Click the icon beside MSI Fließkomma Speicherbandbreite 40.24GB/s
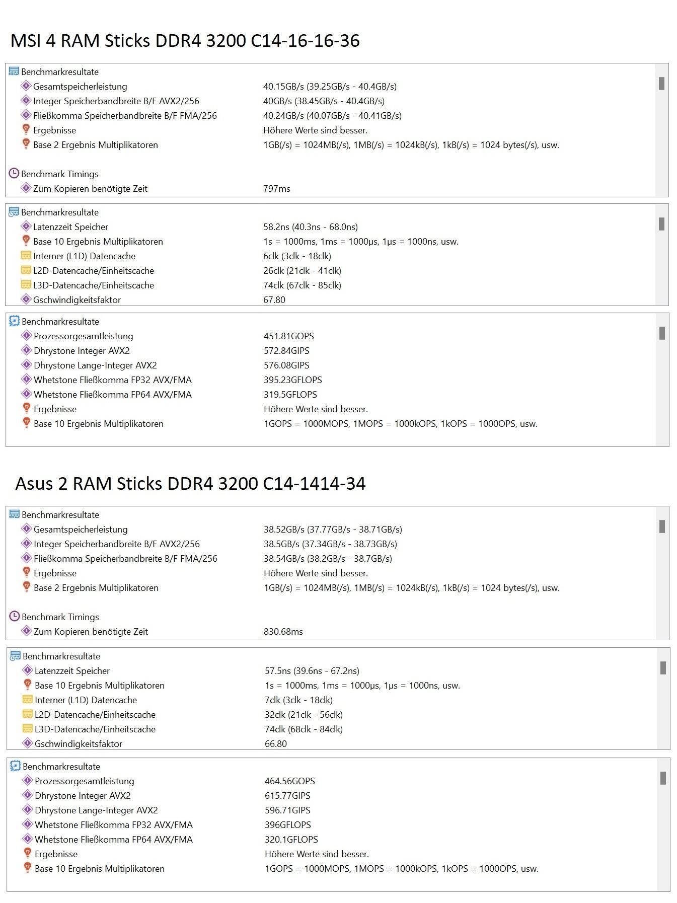This screenshot has width=677, height=903. [x=26, y=115]
